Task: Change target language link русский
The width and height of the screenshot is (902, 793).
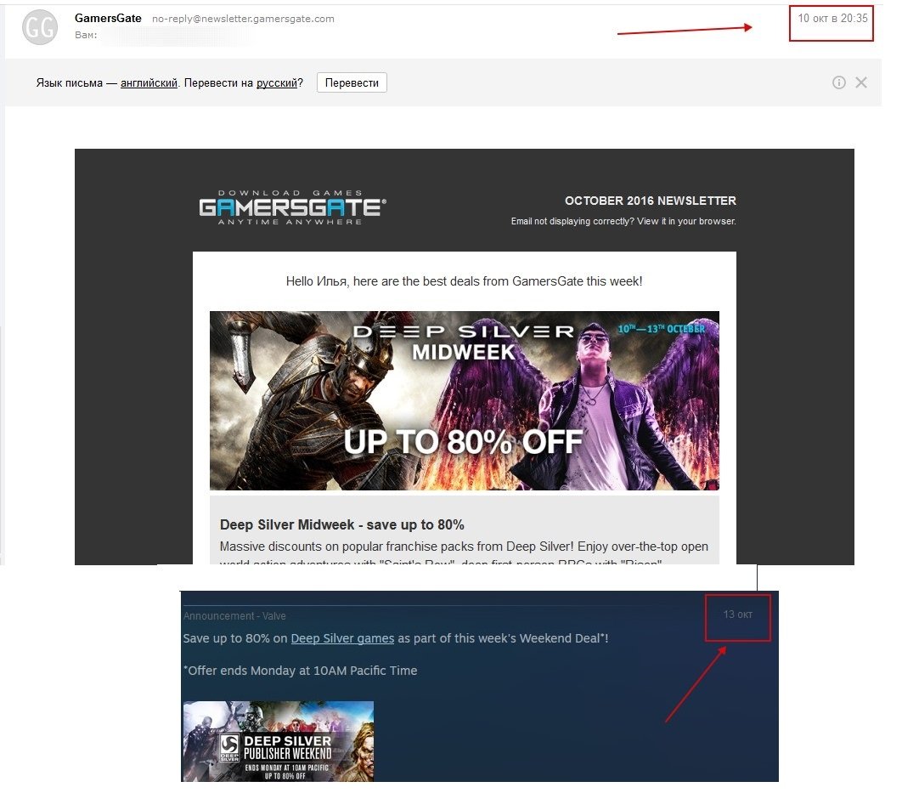Action: (x=277, y=82)
